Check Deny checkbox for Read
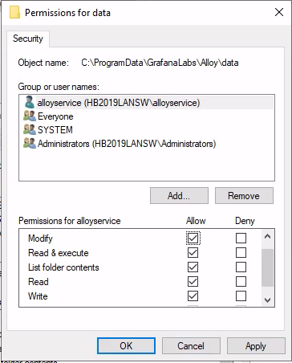The height and width of the screenshot is (363, 292). tap(241, 281)
